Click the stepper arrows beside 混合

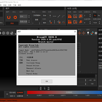click(29, 16)
